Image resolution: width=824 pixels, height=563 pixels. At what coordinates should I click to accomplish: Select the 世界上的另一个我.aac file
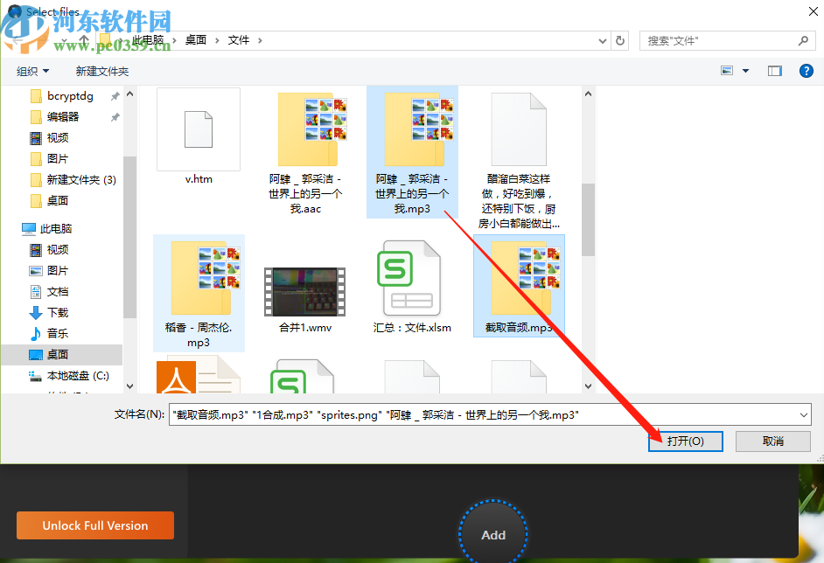305,150
